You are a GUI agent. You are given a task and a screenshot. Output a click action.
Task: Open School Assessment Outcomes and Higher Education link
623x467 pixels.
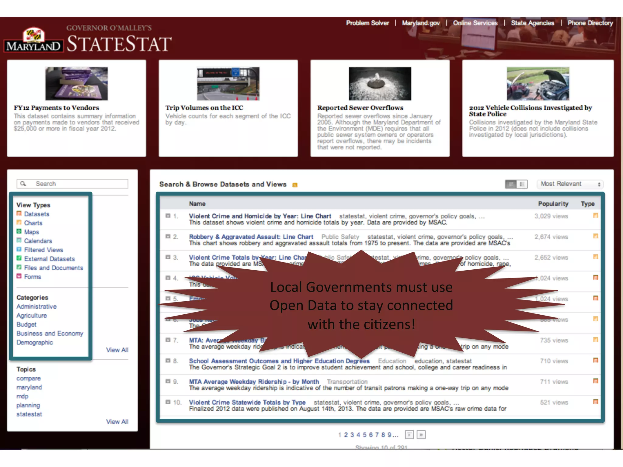pos(279,361)
